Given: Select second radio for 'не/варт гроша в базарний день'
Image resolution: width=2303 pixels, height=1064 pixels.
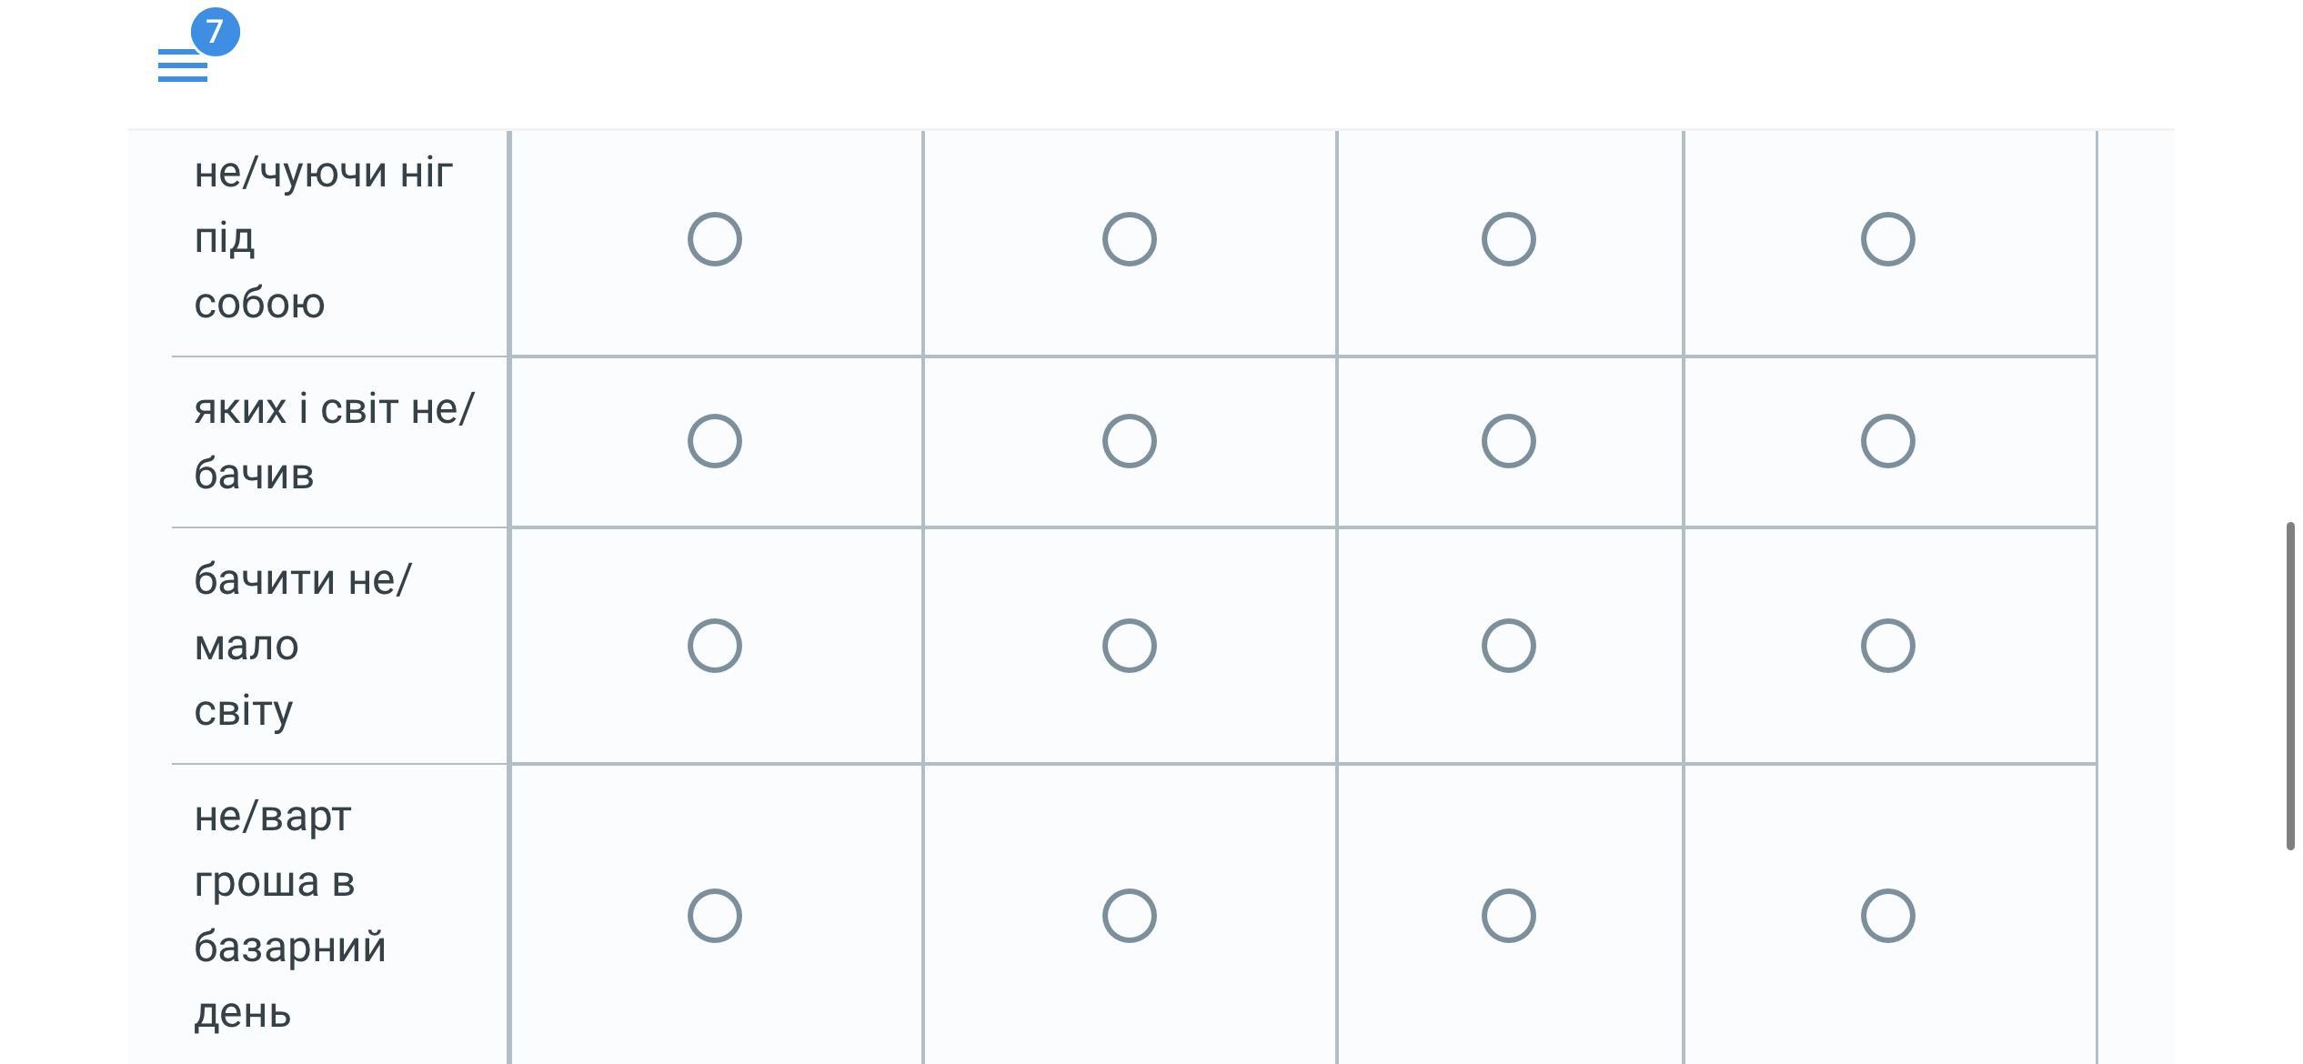Looking at the screenshot, I should coord(1130,916).
